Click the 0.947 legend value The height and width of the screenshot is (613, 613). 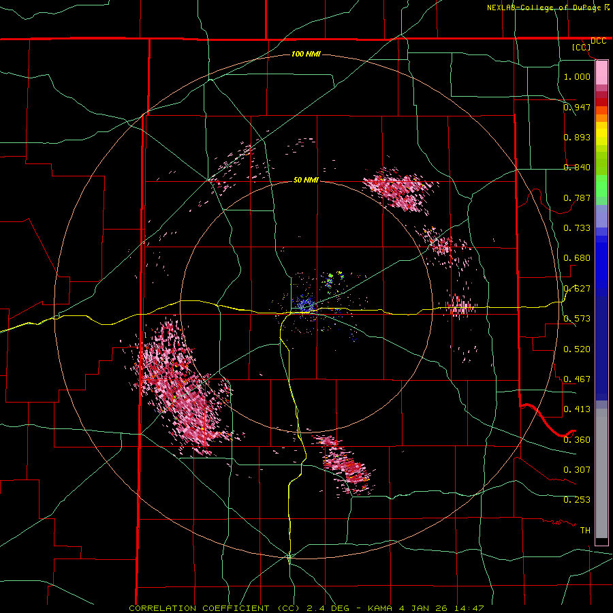pos(577,107)
